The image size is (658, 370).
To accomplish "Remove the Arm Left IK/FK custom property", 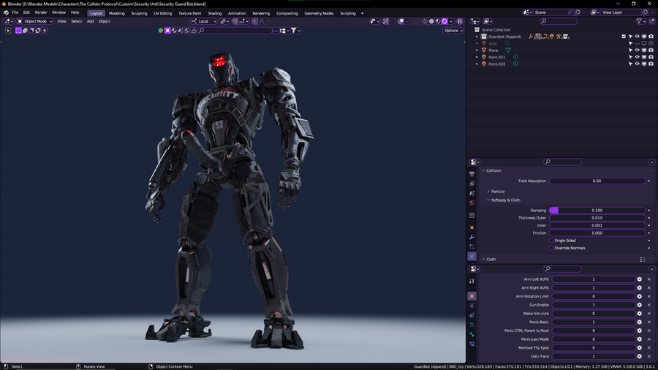I will click(649, 279).
